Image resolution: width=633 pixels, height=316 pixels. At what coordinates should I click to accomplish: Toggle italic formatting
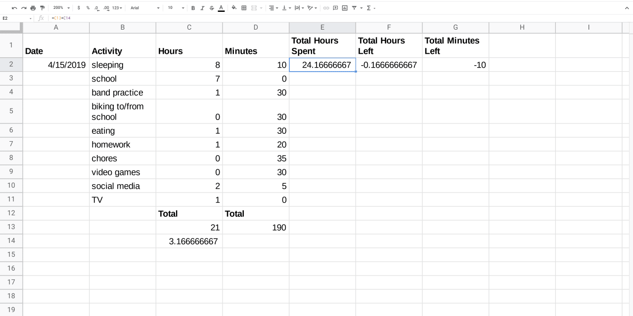(x=202, y=8)
